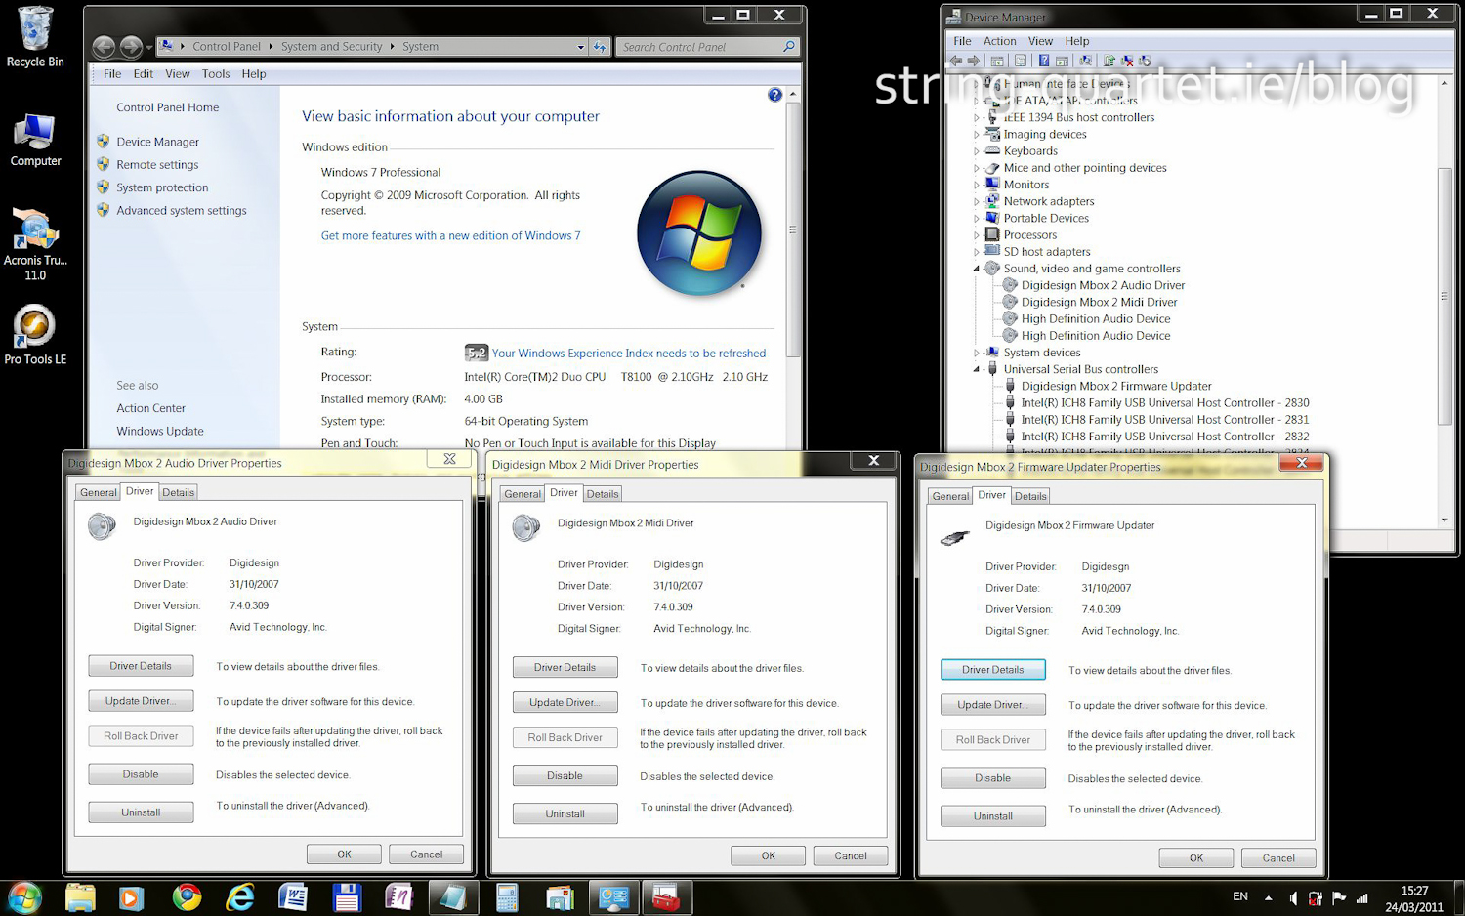Click Scan for hardware changes toolbar icon
The height and width of the screenshot is (916, 1465).
point(1085,61)
